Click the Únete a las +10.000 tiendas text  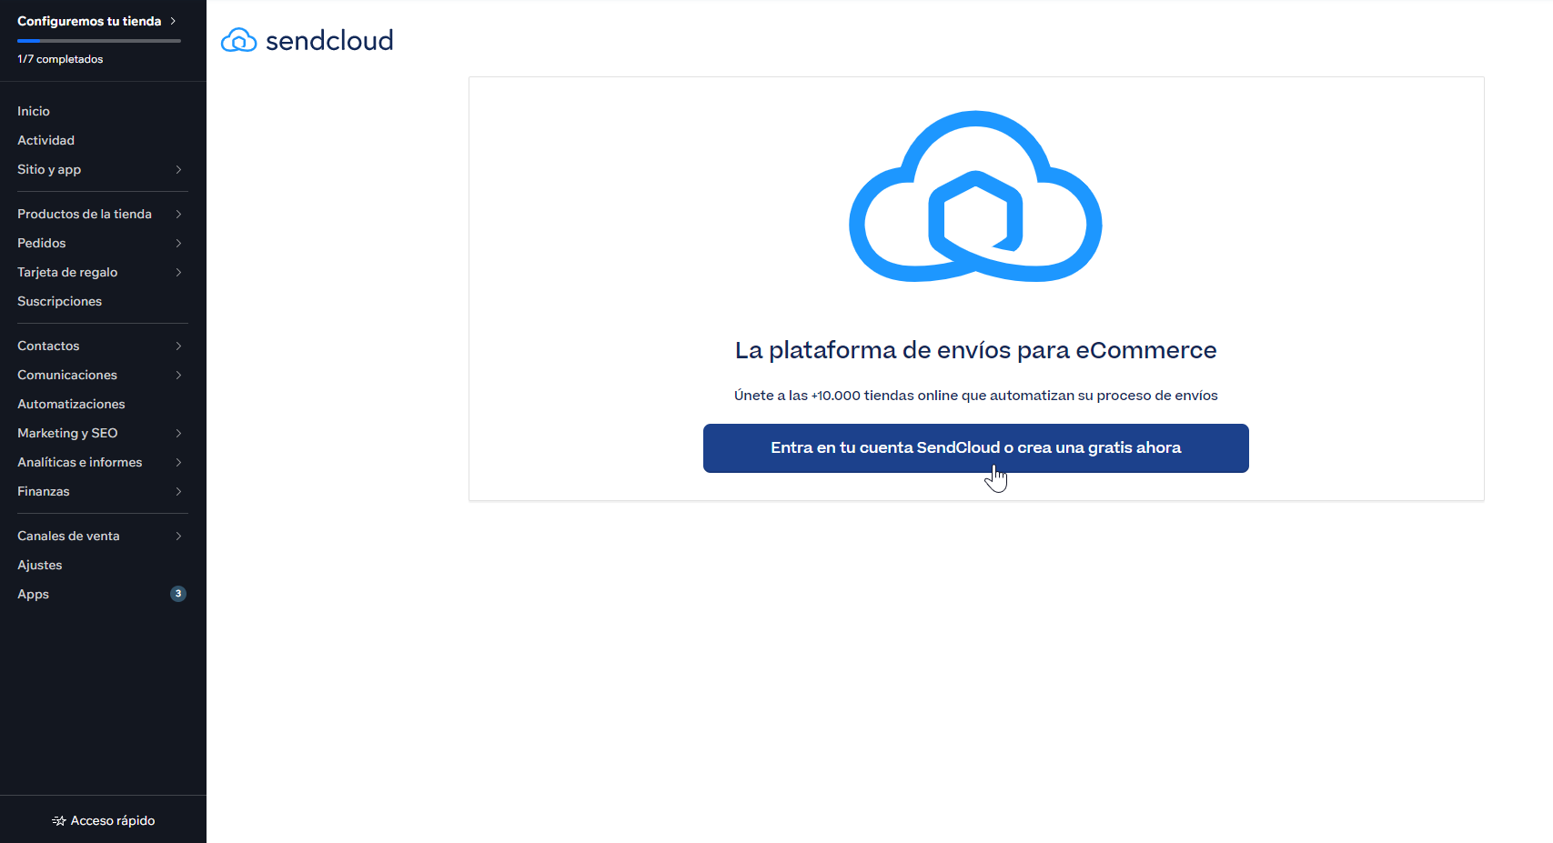(x=975, y=396)
